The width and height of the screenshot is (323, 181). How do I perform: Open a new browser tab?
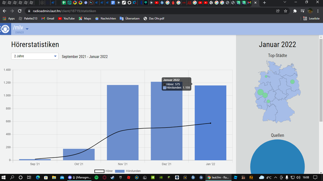coord(265,3)
